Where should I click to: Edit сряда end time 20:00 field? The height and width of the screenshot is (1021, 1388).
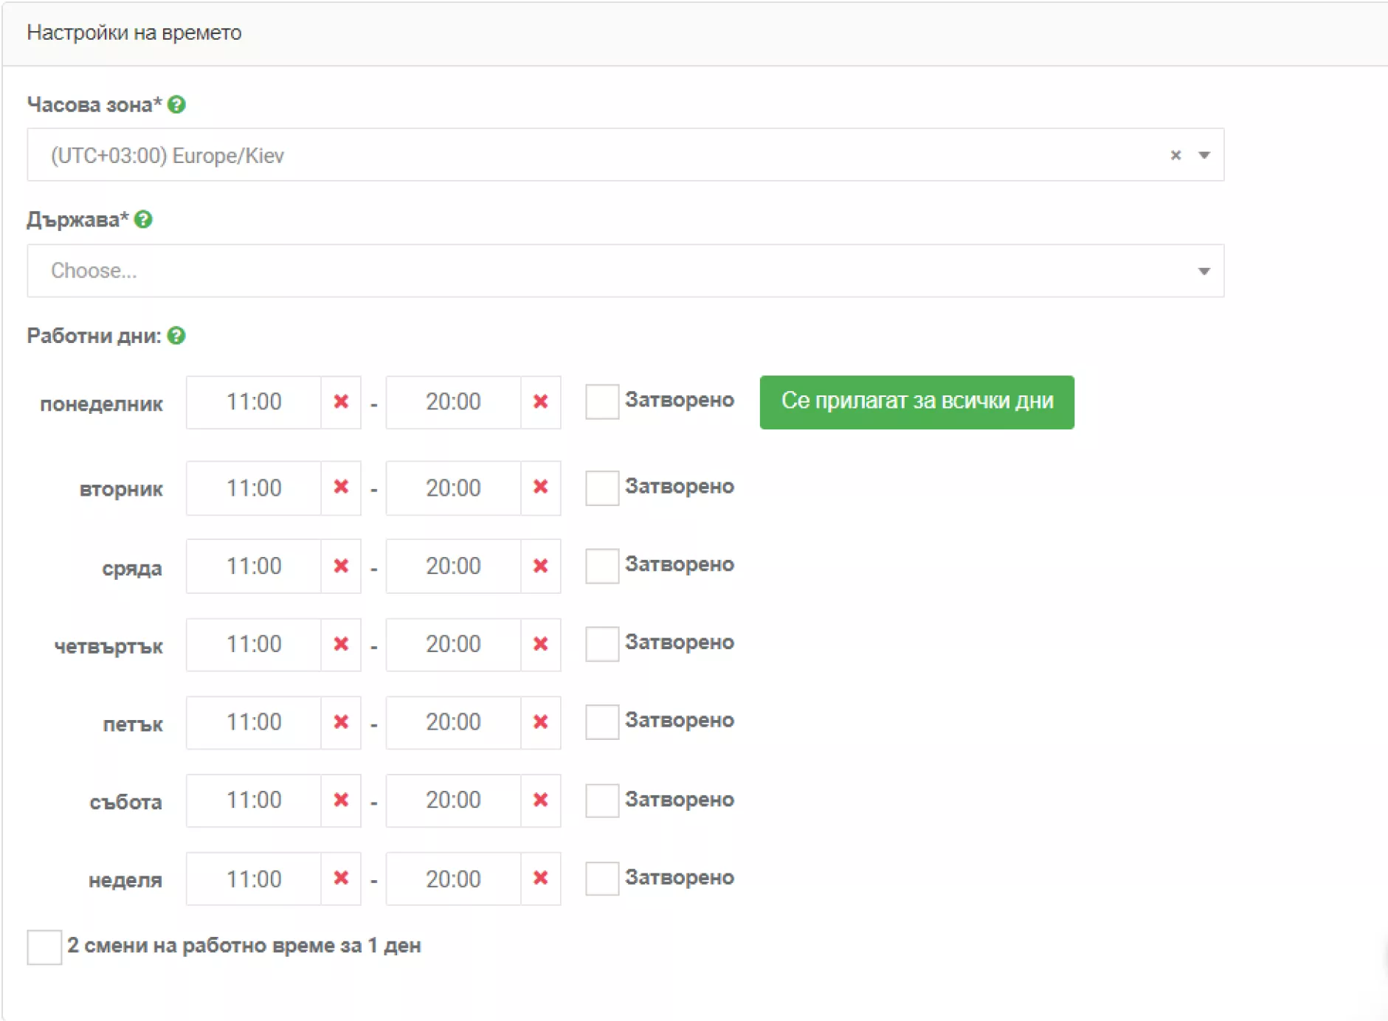click(x=453, y=566)
